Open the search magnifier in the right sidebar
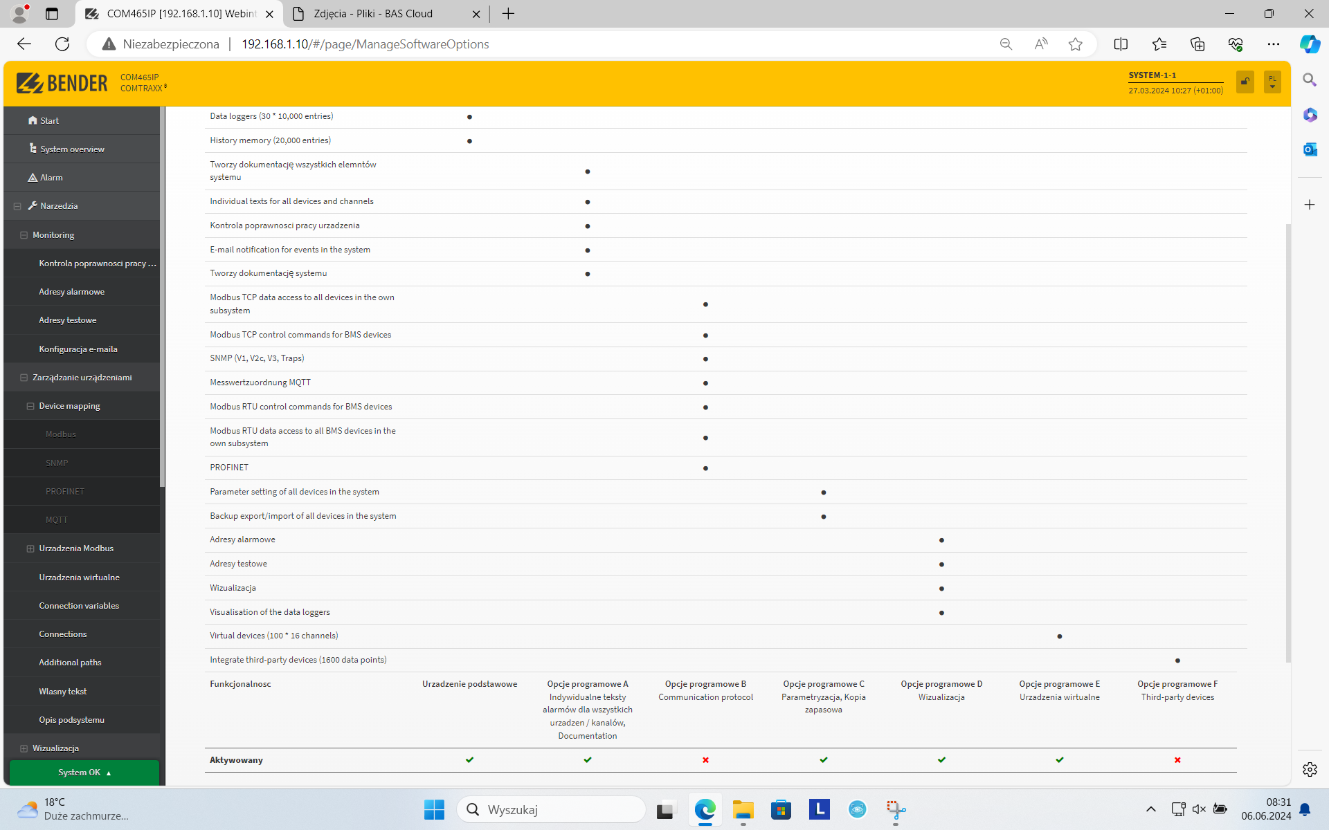This screenshot has height=830, width=1329. point(1309,80)
